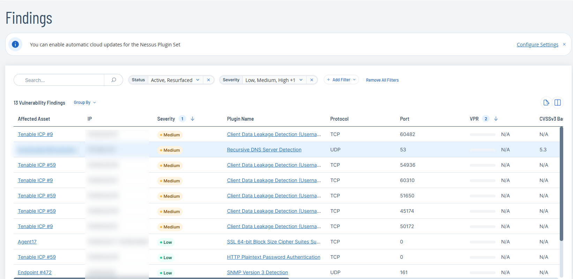The height and width of the screenshot is (279, 573).
Task: Open the Agent17 asset link
Action: pyautogui.click(x=27, y=242)
